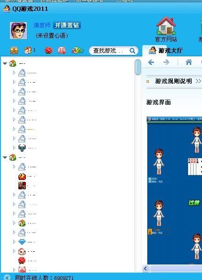Select the bull icon game in the tree

pyautogui.click(x=22, y=148)
